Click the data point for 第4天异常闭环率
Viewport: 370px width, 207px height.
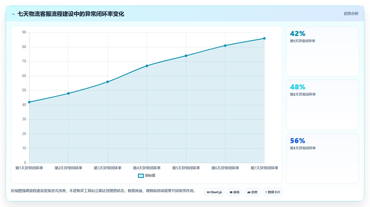click(147, 66)
